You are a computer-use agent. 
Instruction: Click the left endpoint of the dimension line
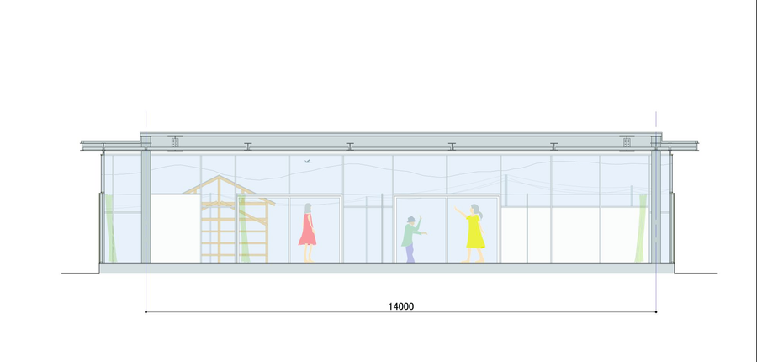coord(146,312)
